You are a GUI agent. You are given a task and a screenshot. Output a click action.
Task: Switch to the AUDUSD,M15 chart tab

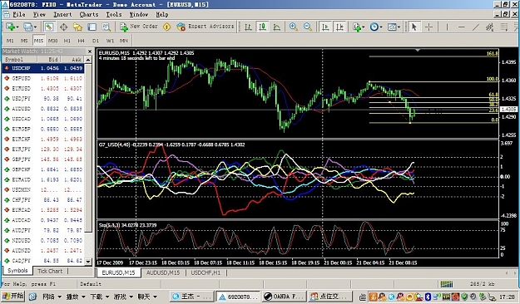point(163,273)
